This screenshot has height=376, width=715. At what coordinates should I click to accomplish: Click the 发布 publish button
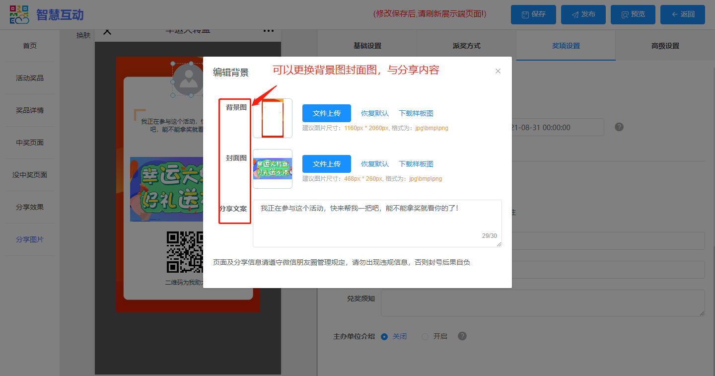coord(583,14)
